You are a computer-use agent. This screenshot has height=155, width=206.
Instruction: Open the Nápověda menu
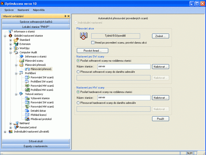click(x=39, y=10)
